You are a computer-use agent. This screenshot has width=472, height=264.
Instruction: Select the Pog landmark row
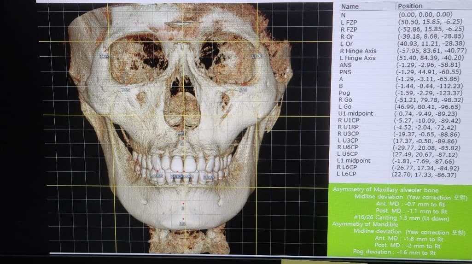tap(344, 93)
